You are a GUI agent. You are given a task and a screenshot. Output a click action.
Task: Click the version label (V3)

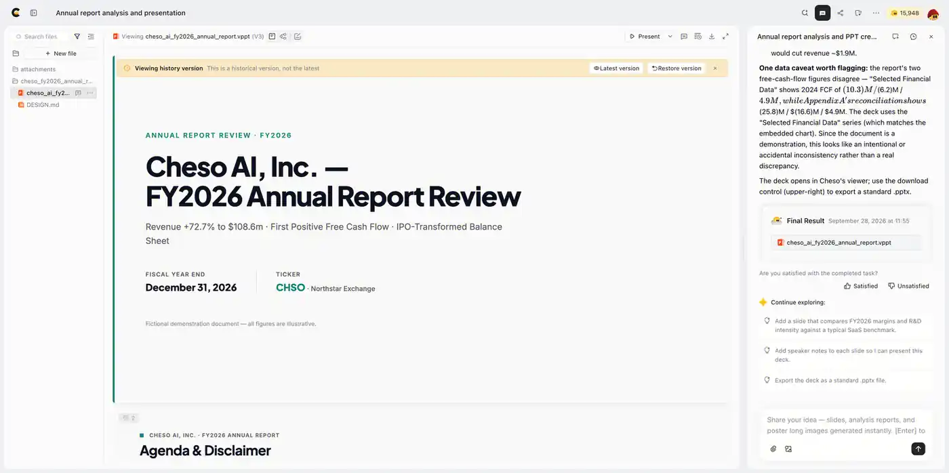[x=258, y=37]
